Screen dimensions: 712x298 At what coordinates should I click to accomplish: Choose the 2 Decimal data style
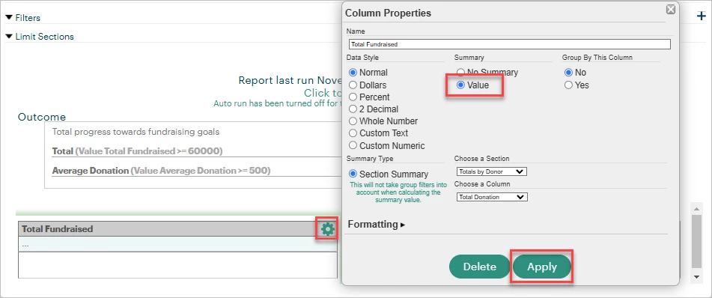coord(353,109)
